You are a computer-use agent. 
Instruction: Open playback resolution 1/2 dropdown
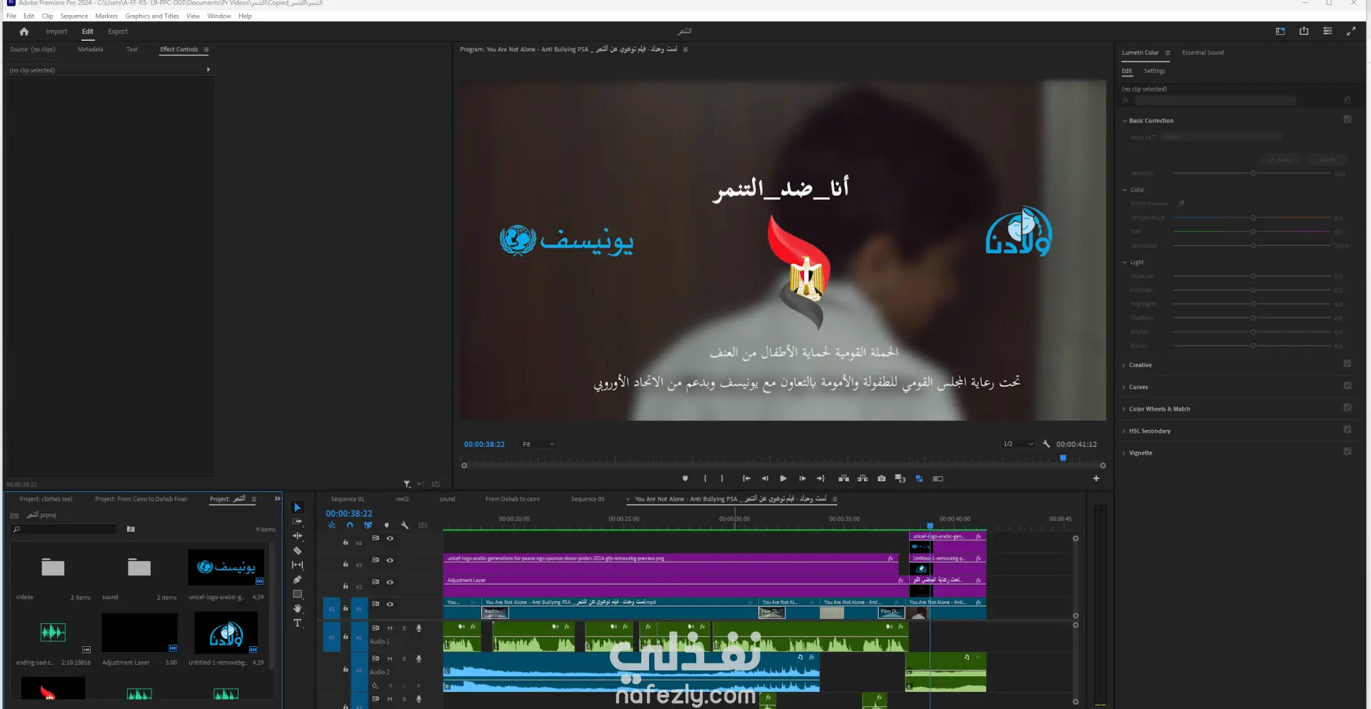coord(1018,444)
